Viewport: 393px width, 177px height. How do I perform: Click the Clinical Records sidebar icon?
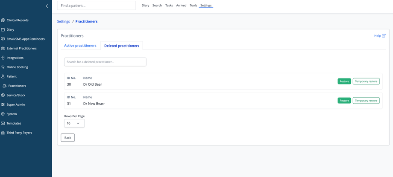tap(3, 20)
